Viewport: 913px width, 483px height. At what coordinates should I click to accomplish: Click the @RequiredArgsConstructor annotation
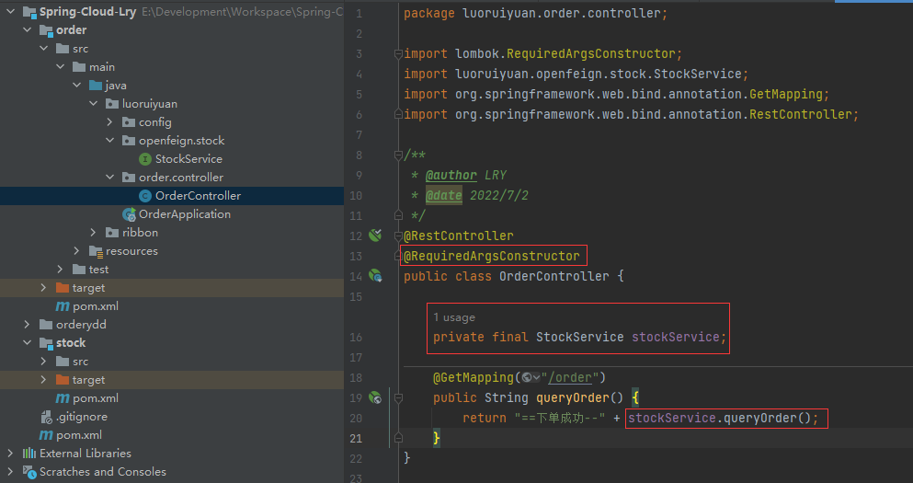tap(492, 257)
